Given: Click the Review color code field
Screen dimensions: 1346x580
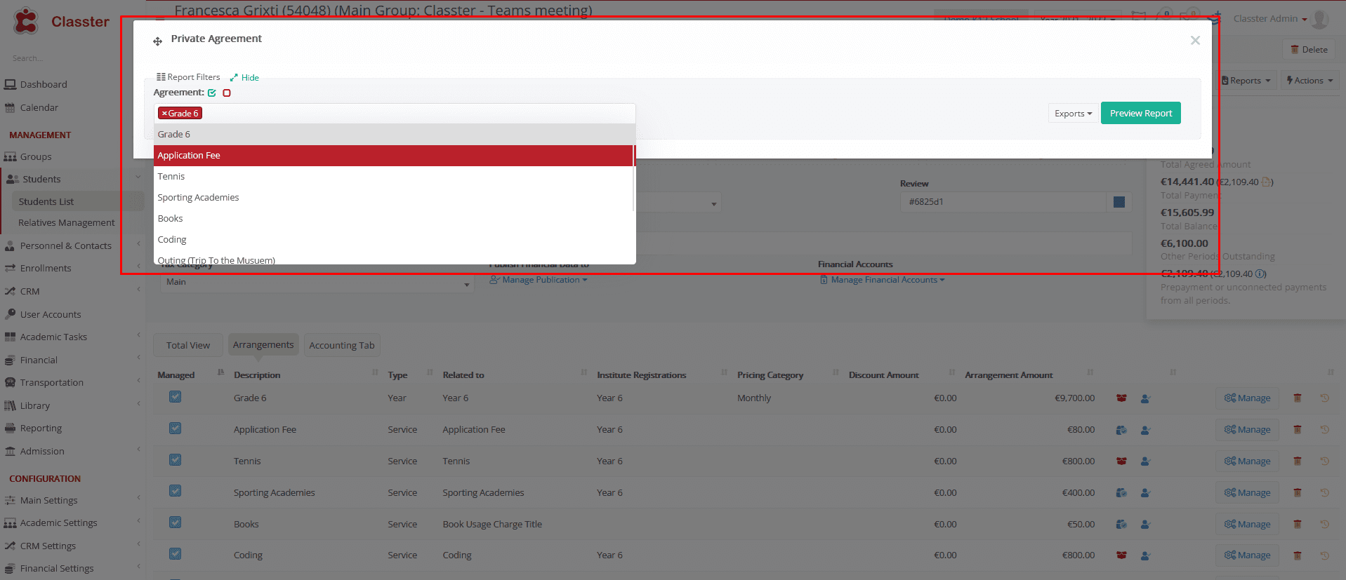Looking at the screenshot, I should tap(1003, 202).
